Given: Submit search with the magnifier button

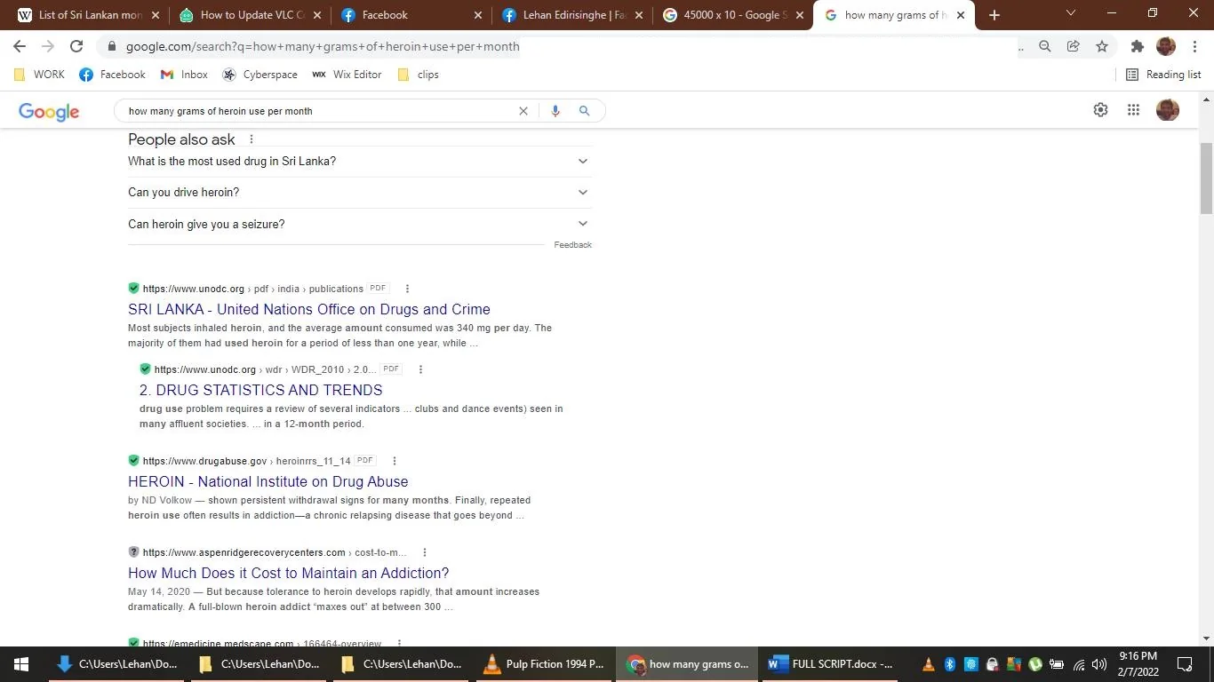Looking at the screenshot, I should pos(584,111).
